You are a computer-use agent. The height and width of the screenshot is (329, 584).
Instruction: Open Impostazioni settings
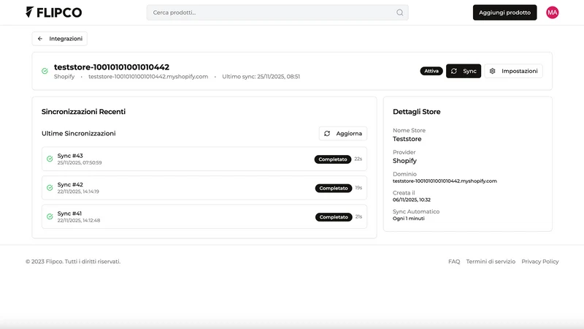pyautogui.click(x=513, y=71)
